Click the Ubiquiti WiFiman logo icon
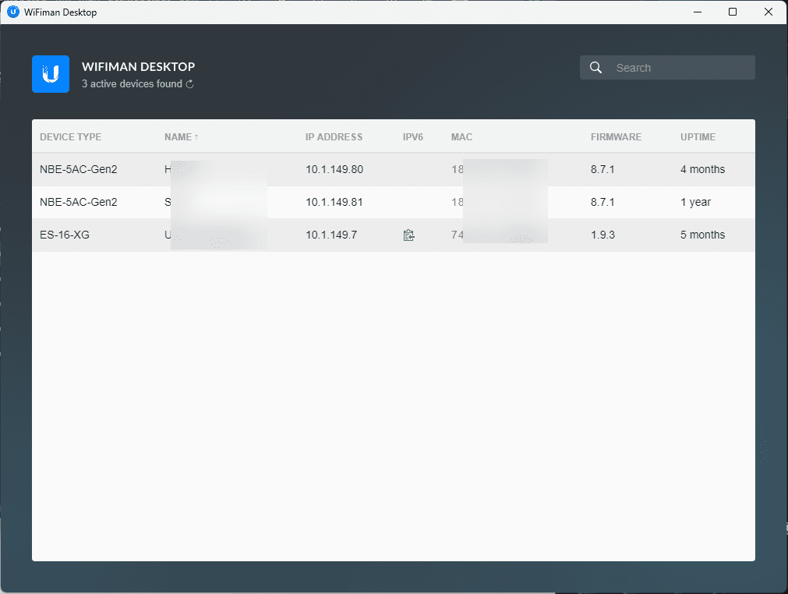Viewport: 788px width, 594px height. coord(50,74)
